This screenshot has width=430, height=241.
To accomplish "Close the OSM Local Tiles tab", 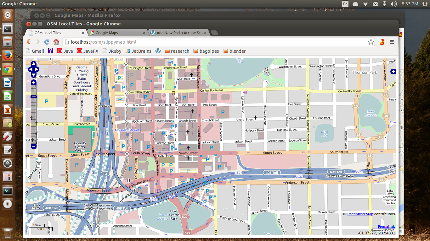I will click(83, 33).
